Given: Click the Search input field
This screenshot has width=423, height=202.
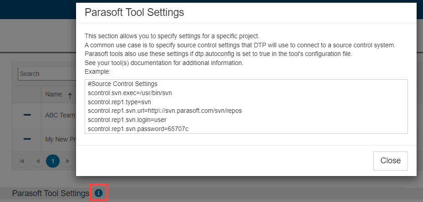Looking at the screenshot, I should 47,74.
